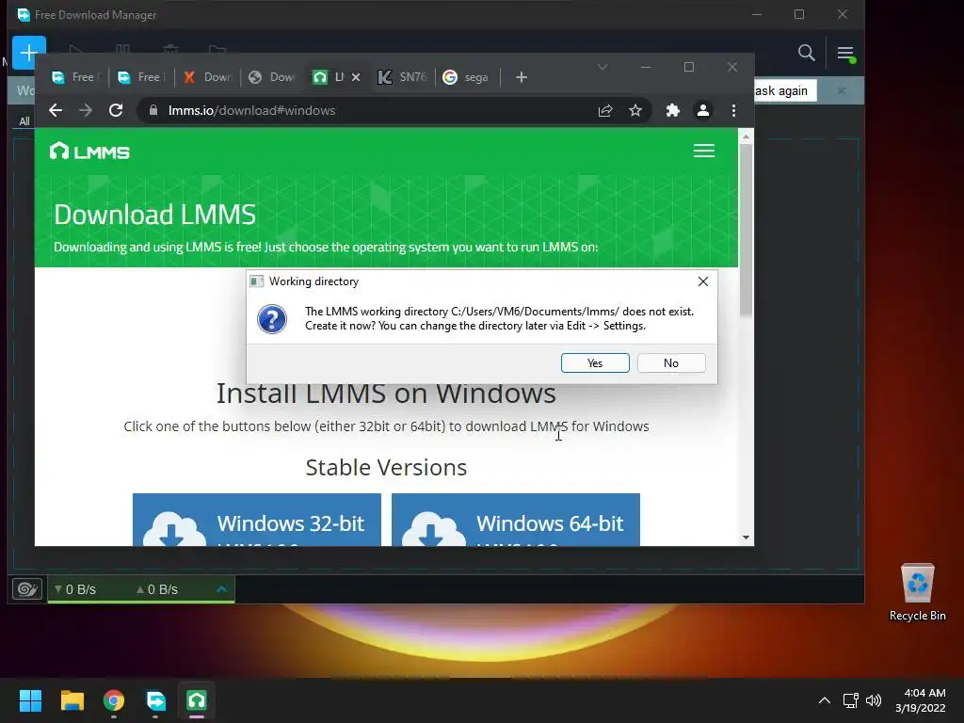The height and width of the screenshot is (723, 964).
Task: Click LMMS icon in taskbar
Action: tap(197, 700)
